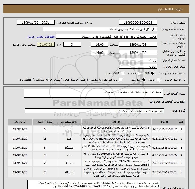Select the خدمت radio button
The image size is (195, 189).
(x=139, y=73)
